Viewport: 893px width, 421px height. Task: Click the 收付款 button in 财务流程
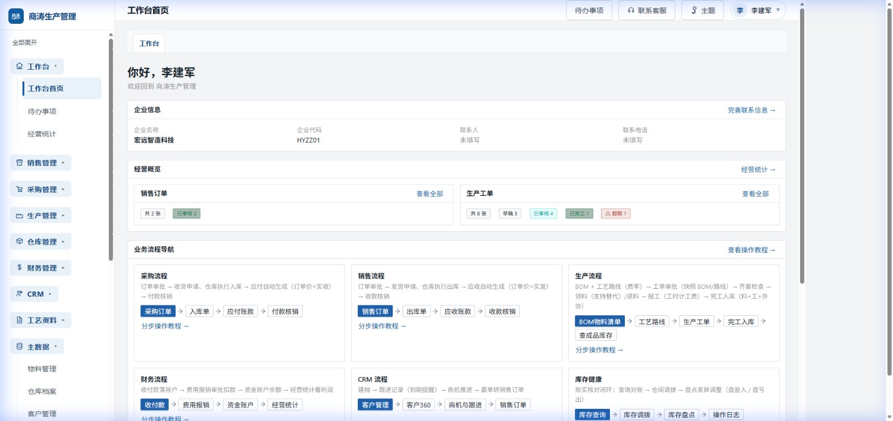[x=155, y=405]
